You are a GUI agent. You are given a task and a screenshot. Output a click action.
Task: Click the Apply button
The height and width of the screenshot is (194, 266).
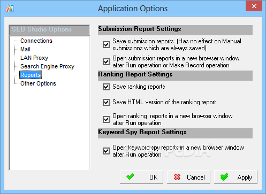click(x=235, y=177)
